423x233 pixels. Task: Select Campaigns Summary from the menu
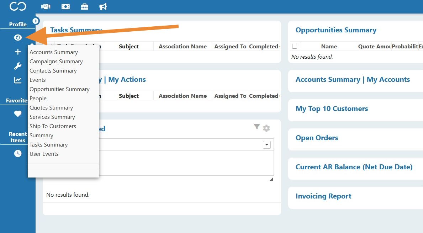click(x=56, y=62)
